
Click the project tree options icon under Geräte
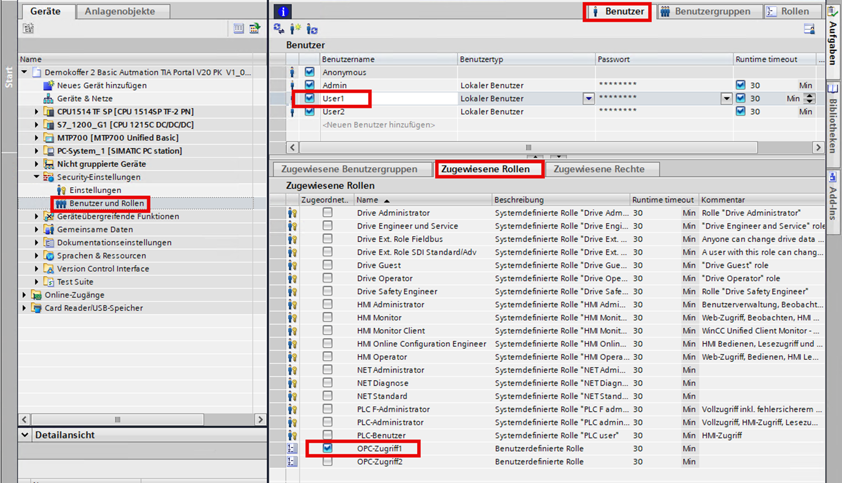tap(29, 29)
